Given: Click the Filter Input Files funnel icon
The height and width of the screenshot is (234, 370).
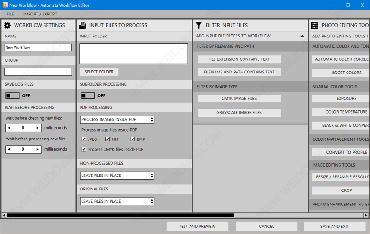Looking at the screenshot, I should pyautogui.click(x=199, y=25).
